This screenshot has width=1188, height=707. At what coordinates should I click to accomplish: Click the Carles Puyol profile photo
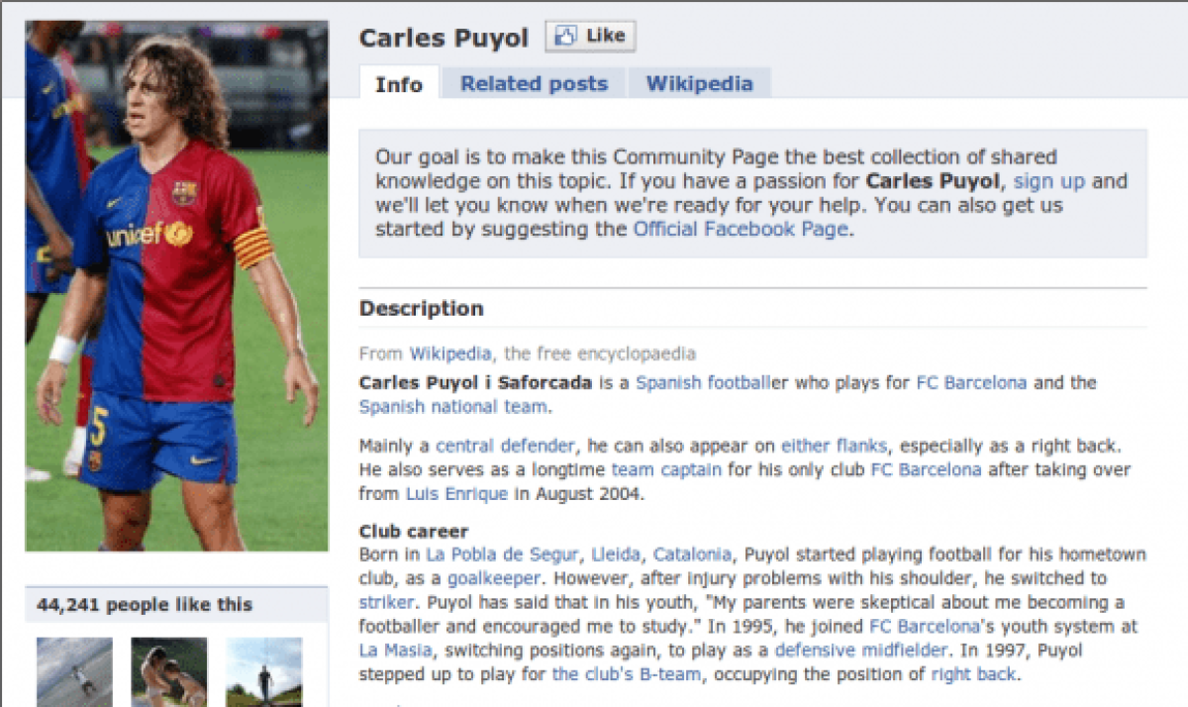[x=176, y=285]
